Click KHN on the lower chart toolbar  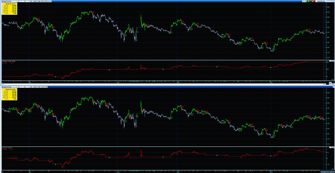click(35, 87)
